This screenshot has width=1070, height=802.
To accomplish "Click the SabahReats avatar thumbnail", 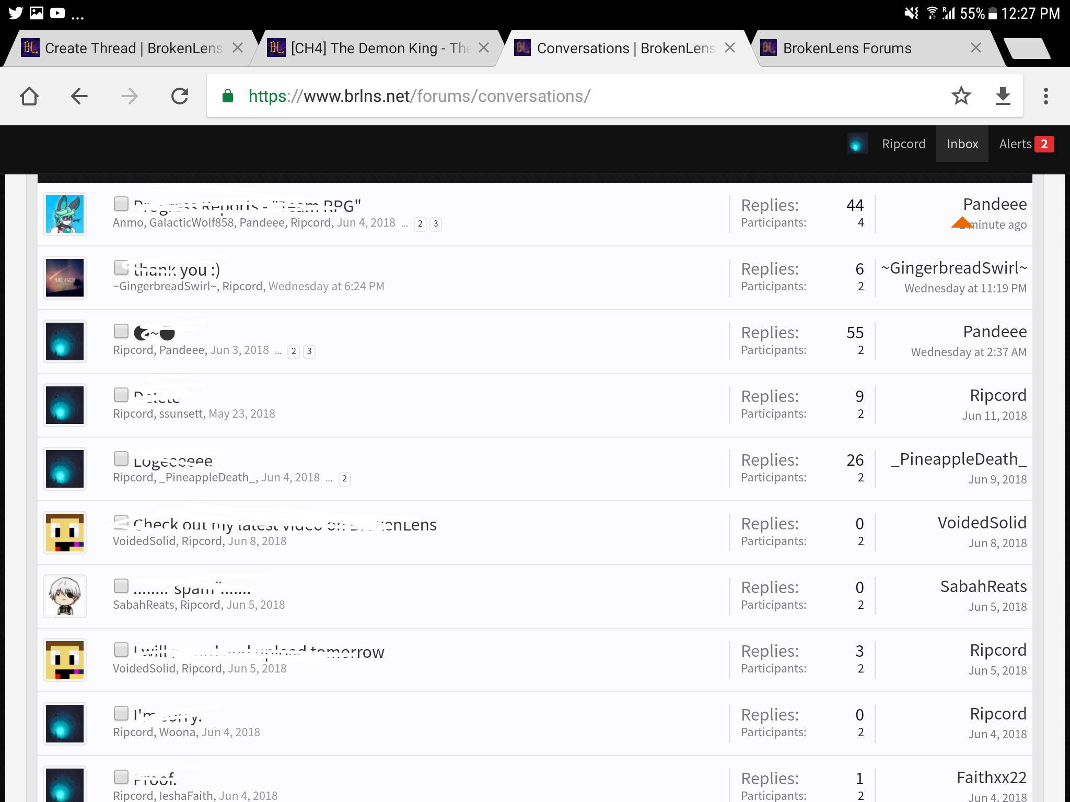I will pos(65,596).
